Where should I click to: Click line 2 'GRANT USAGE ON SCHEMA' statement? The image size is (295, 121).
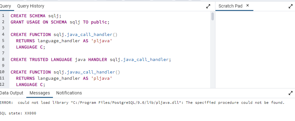[60, 22]
